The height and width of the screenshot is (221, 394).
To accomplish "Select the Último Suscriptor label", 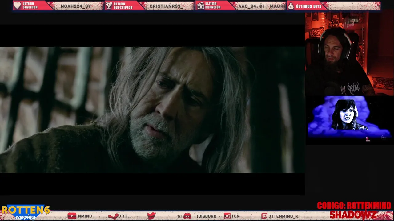I will point(123,6).
